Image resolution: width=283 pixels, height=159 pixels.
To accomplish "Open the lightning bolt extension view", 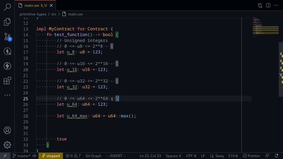I will 7,66.
